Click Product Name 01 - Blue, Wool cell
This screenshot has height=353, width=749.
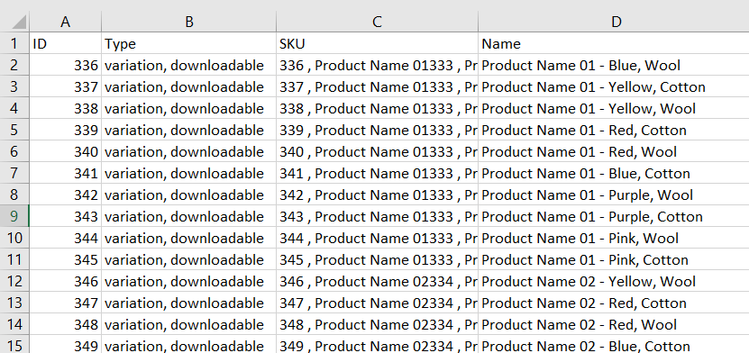(614, 65)
